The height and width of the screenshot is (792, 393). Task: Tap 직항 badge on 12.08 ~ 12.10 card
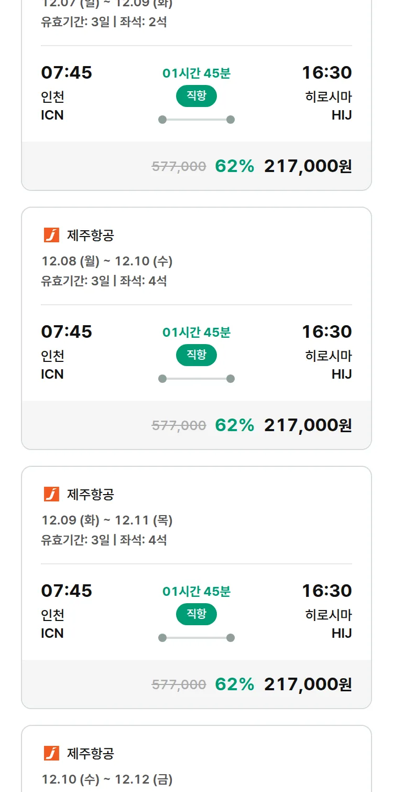tap(196, 355)
